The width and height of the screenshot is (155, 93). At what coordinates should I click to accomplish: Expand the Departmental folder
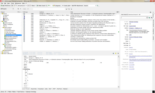[3, 50]
